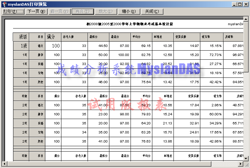Click the 前一页 previous page button
This screenshot has height=168, width=250.
(59, 11)
